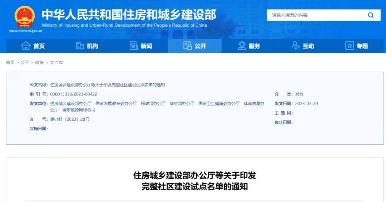Image resolution: width=386 pixels, height=202 pixels.
Task: Click the search magnifier icon
Action: tap(371, 15)
